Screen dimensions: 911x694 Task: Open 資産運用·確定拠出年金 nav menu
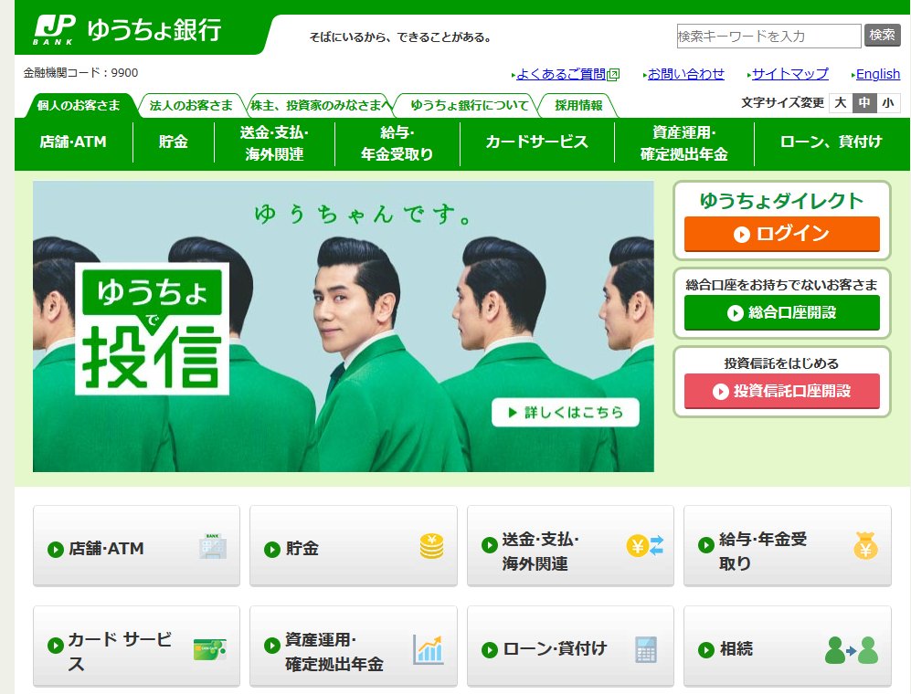[x=683, y=142]
